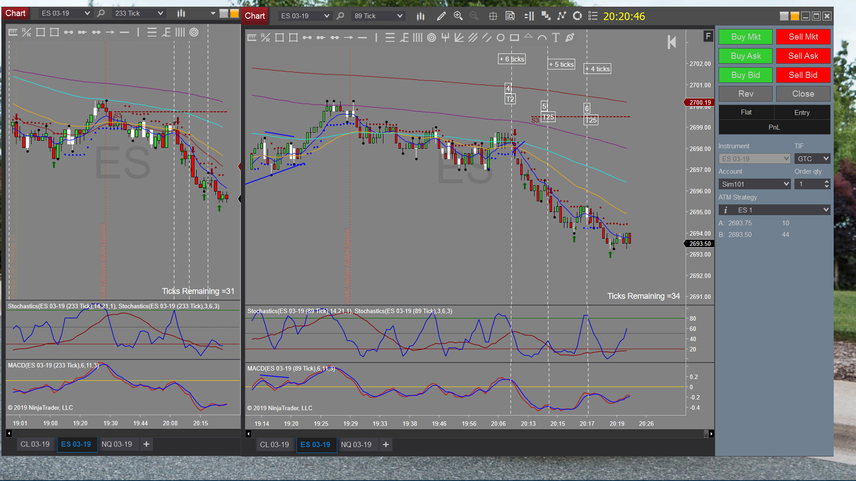Select the Text drawing tool

tap(556, 38)
